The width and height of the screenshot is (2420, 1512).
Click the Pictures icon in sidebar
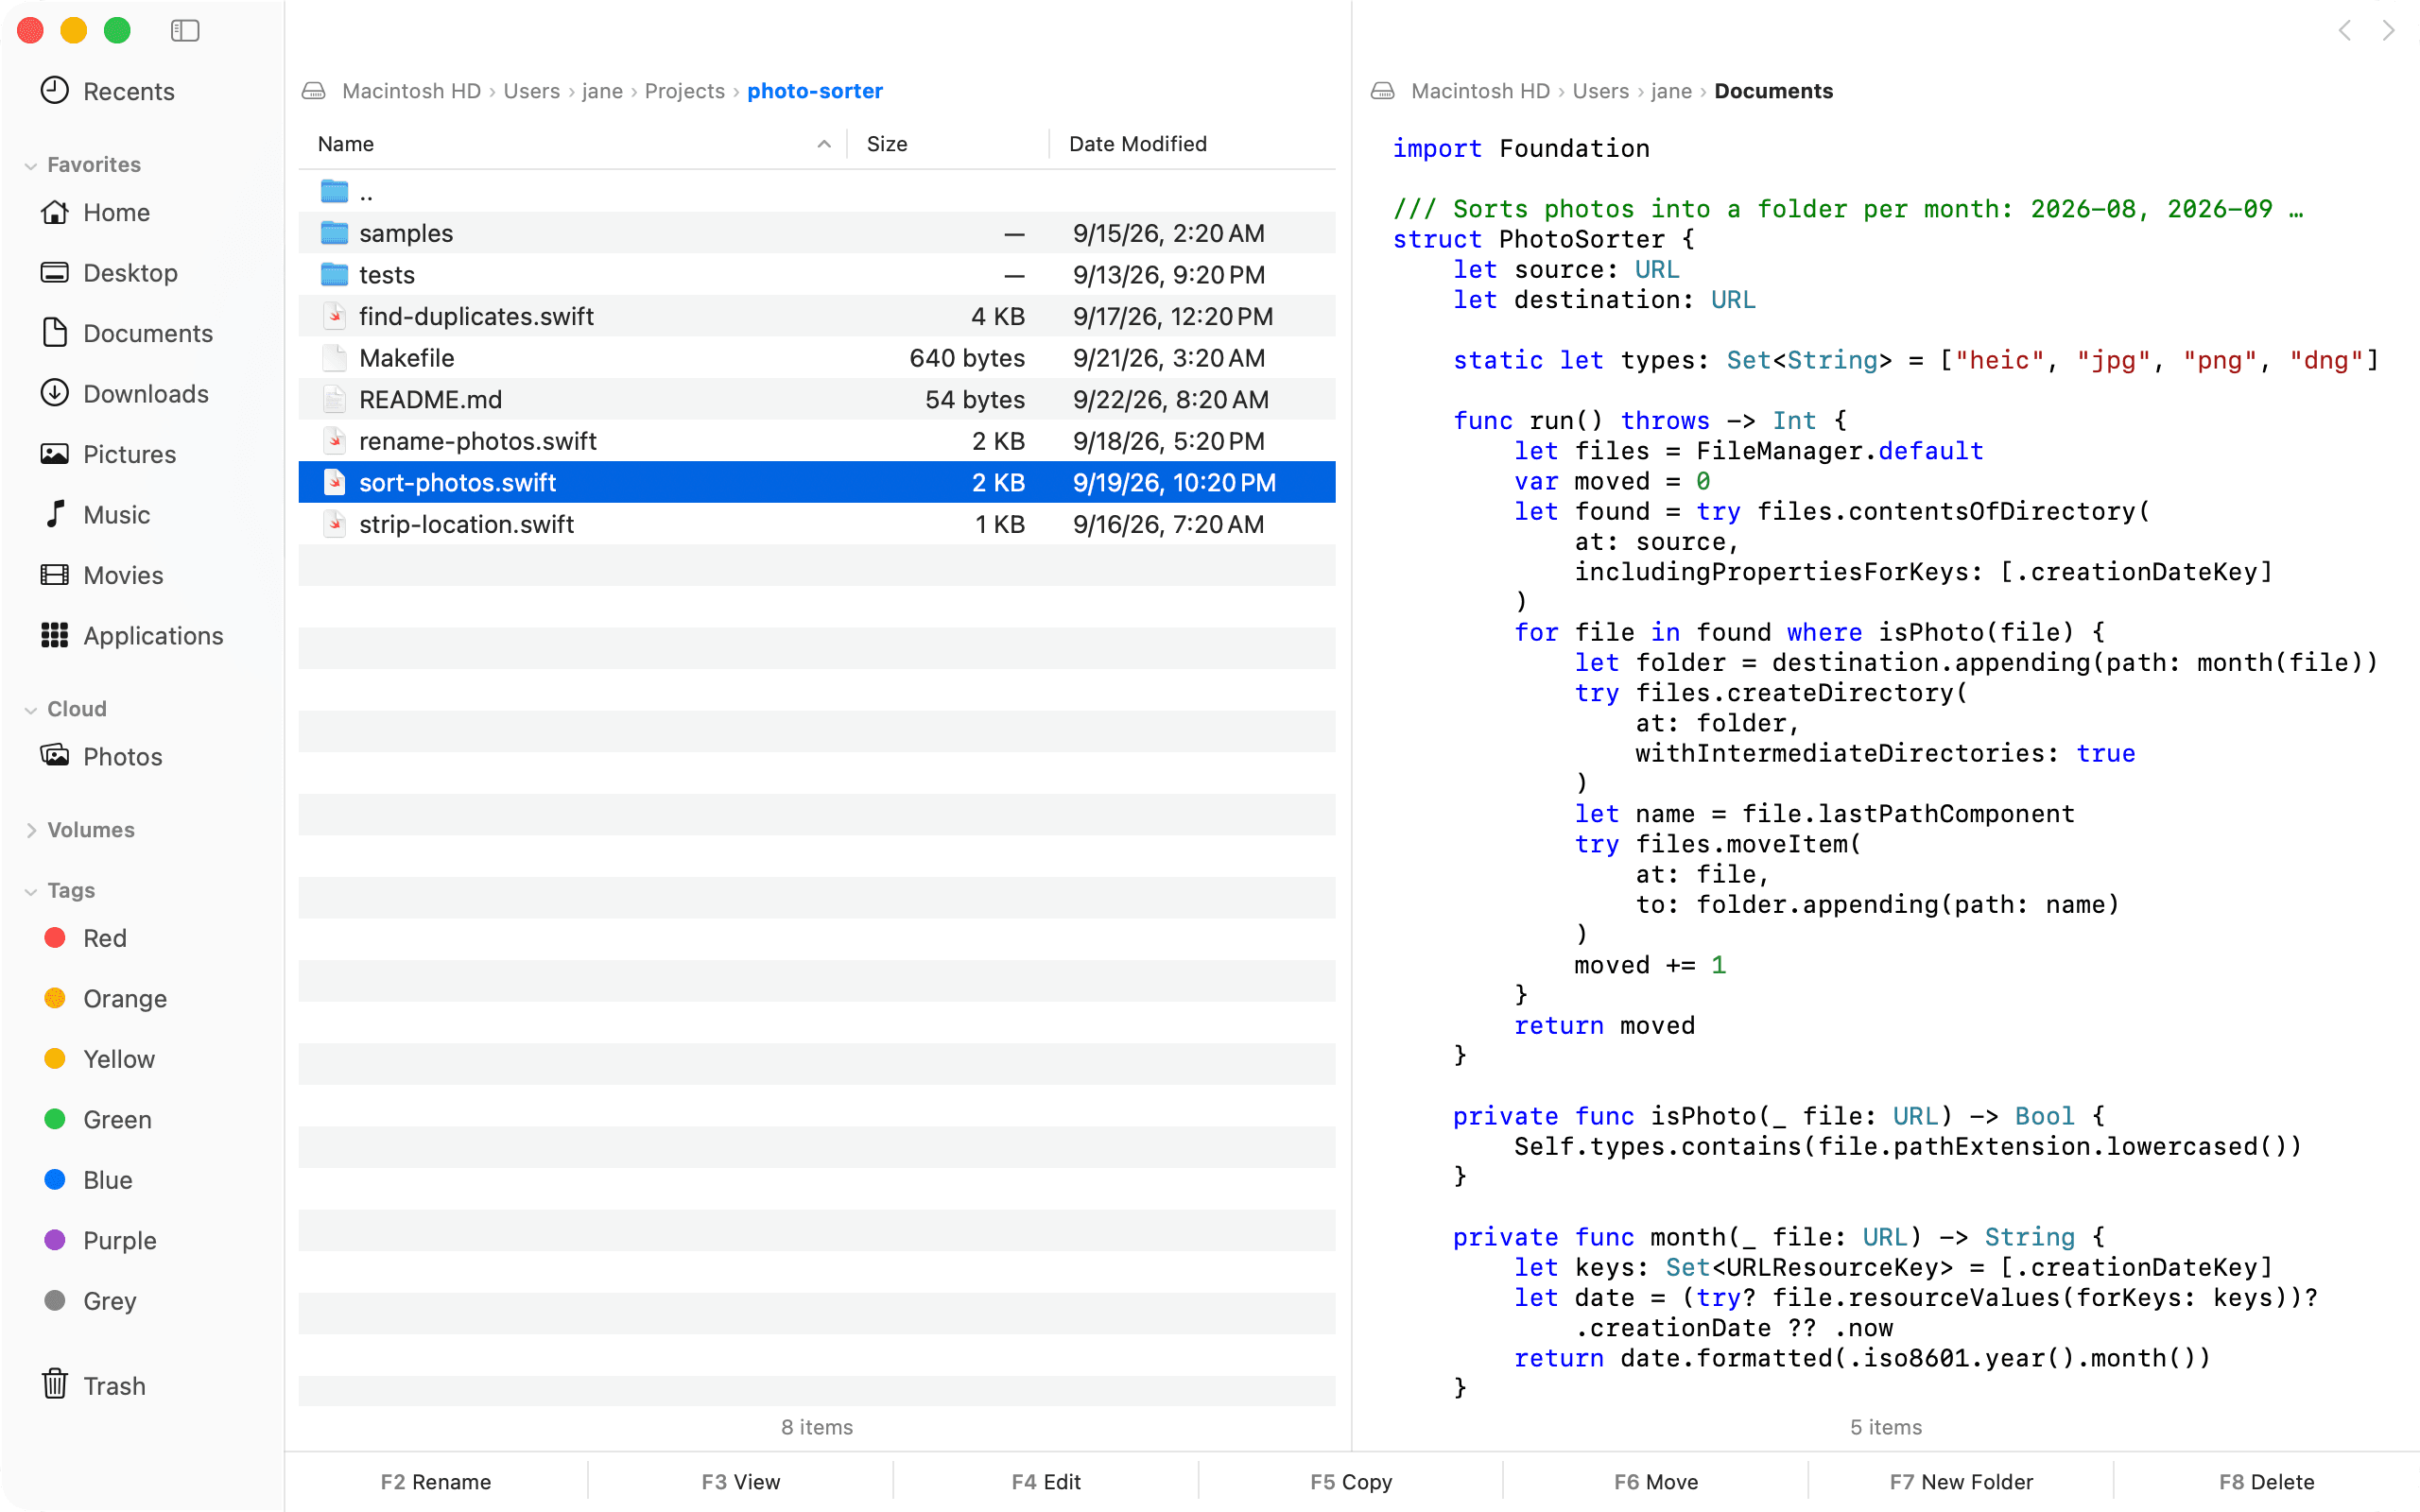pyautogui.click(x=55, y=454)
